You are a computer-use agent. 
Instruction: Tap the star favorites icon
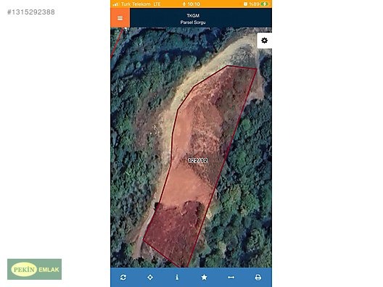[x=205, y=278]
